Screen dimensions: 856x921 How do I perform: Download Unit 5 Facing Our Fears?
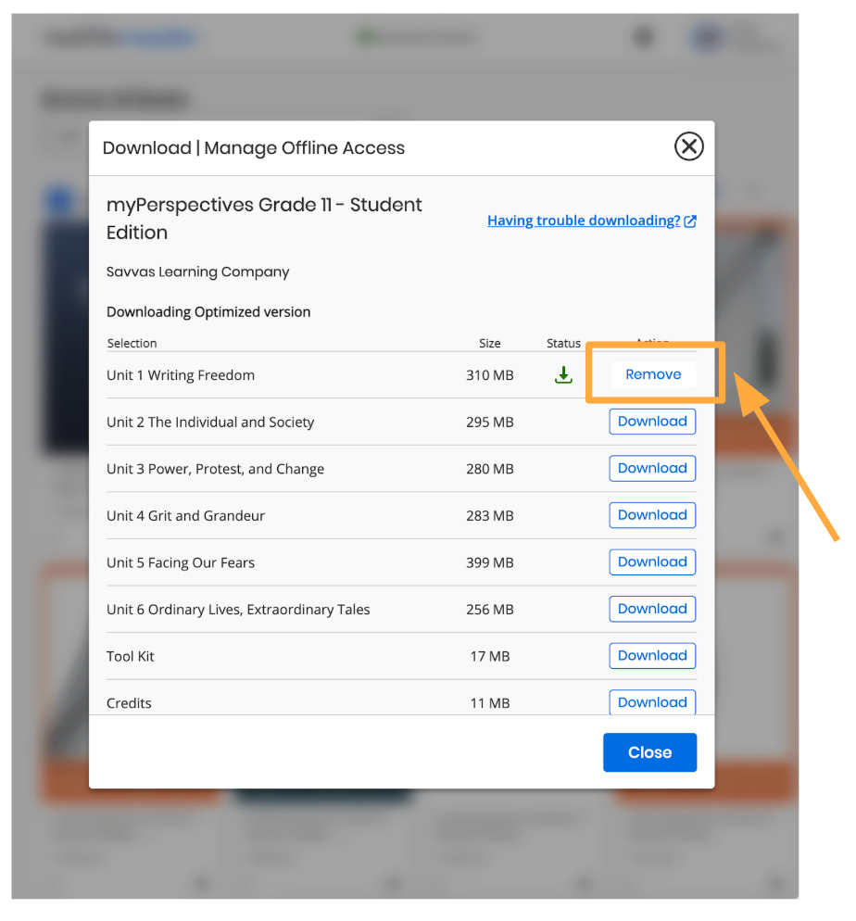(652, 561)
